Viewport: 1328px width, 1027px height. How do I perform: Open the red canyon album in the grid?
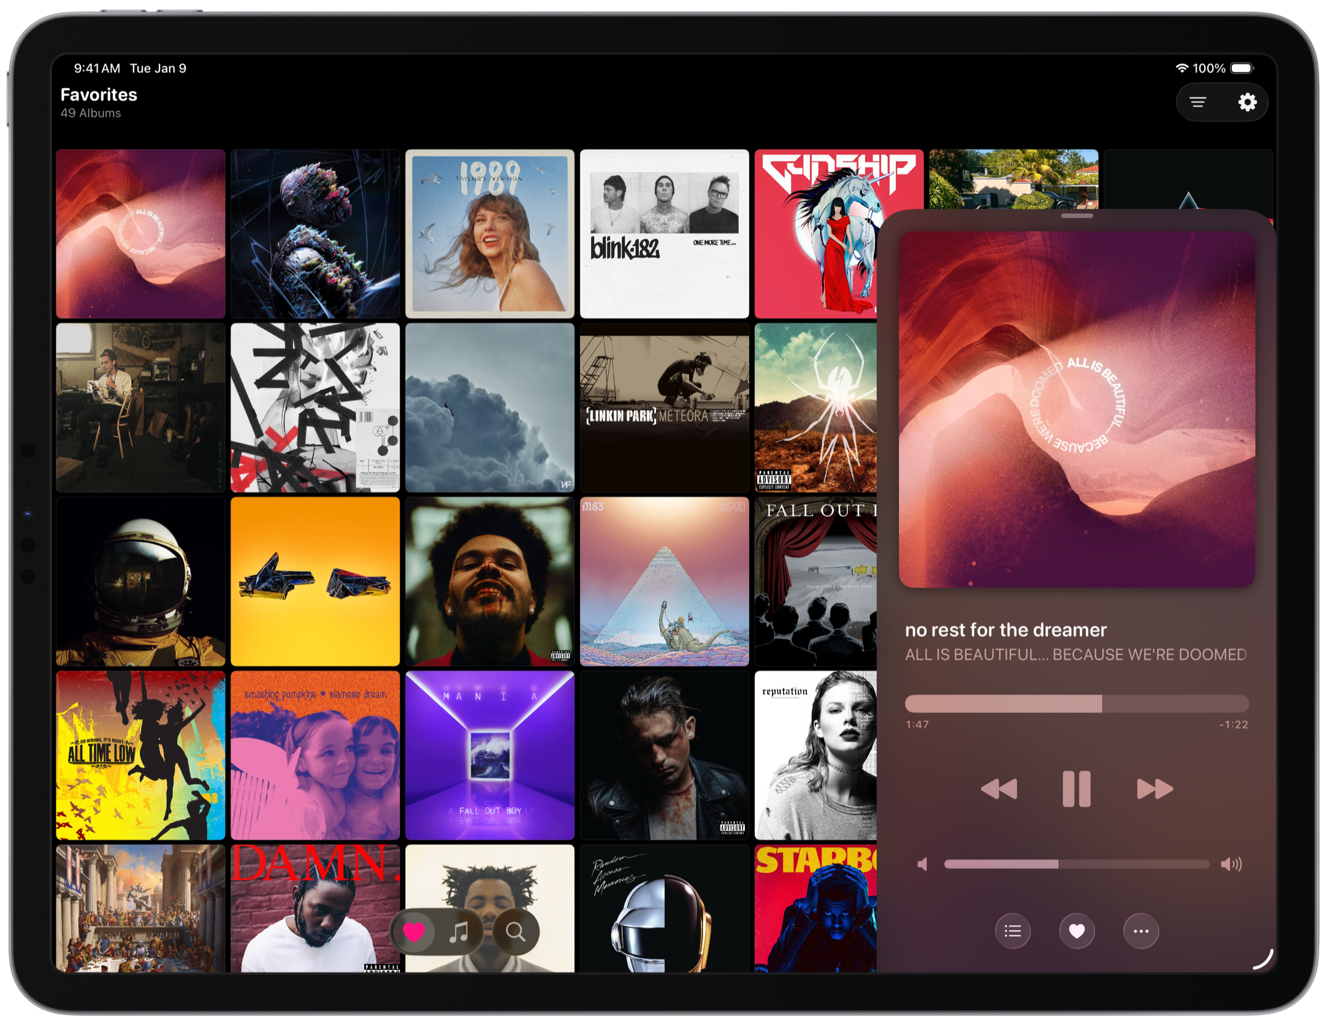[140, 233]
